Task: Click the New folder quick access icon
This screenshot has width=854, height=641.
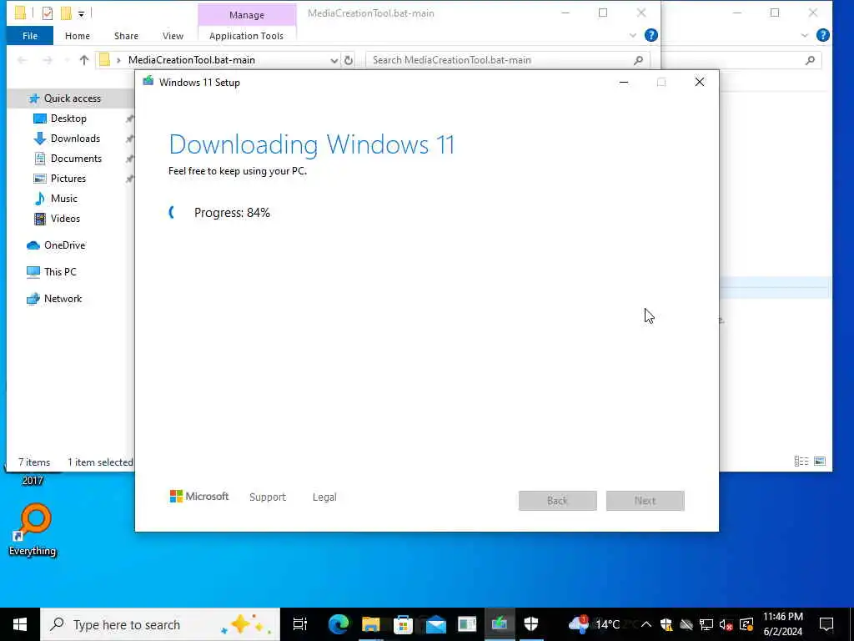Action: [x=66, y=13]
